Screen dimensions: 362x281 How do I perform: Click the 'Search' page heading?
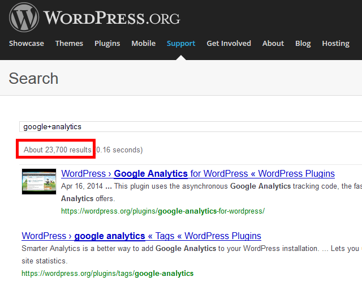click(x=33, y=78)
